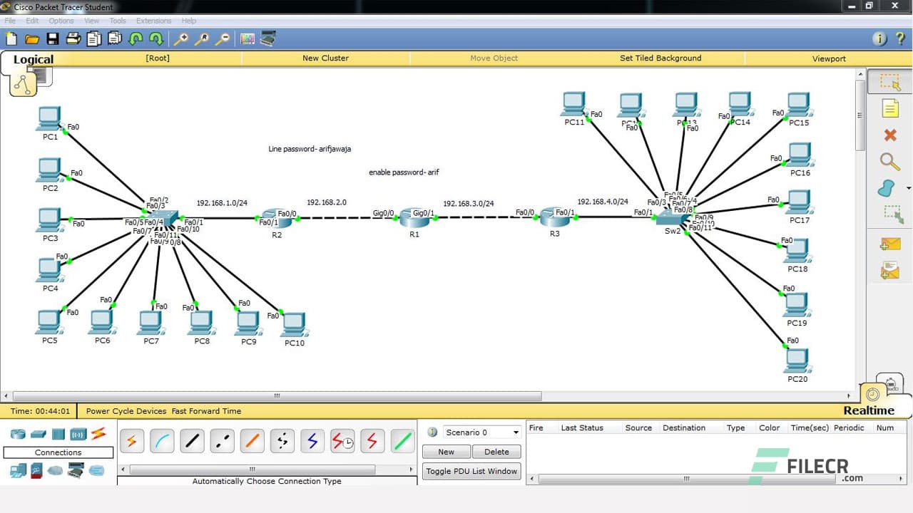Select the Copper Straight-Through cable
Image resolution: width=913 pixels, height=513 pixels.
(x=192, y=441)
